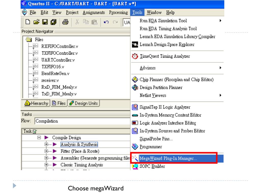Switch to the Design Units tab
This screenshot has width=261, height=195.
click(84, 103)
